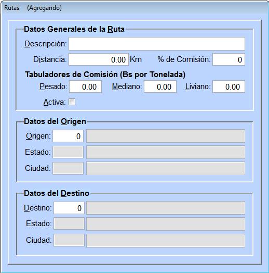Click the Rutas (Agregando) title bar
Screen dimensions: 269x273
pos(134,8)
